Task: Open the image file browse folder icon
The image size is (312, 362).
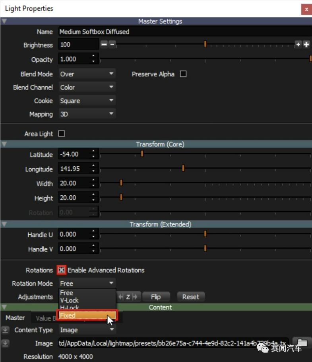Action: pos(302,343)
